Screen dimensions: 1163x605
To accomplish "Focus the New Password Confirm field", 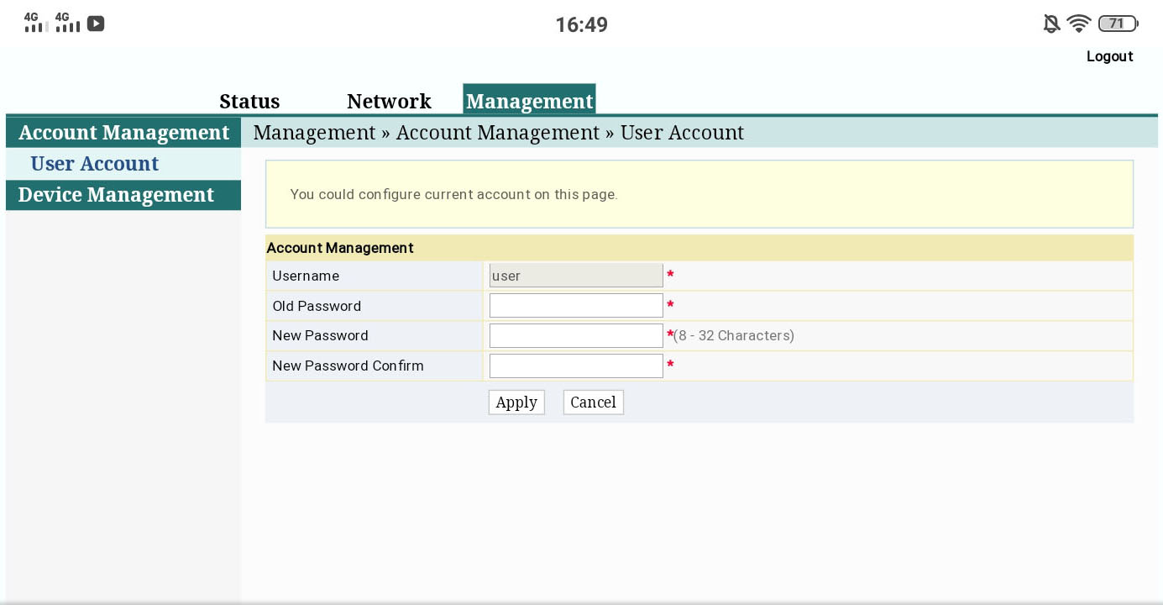I will point(576,366).
